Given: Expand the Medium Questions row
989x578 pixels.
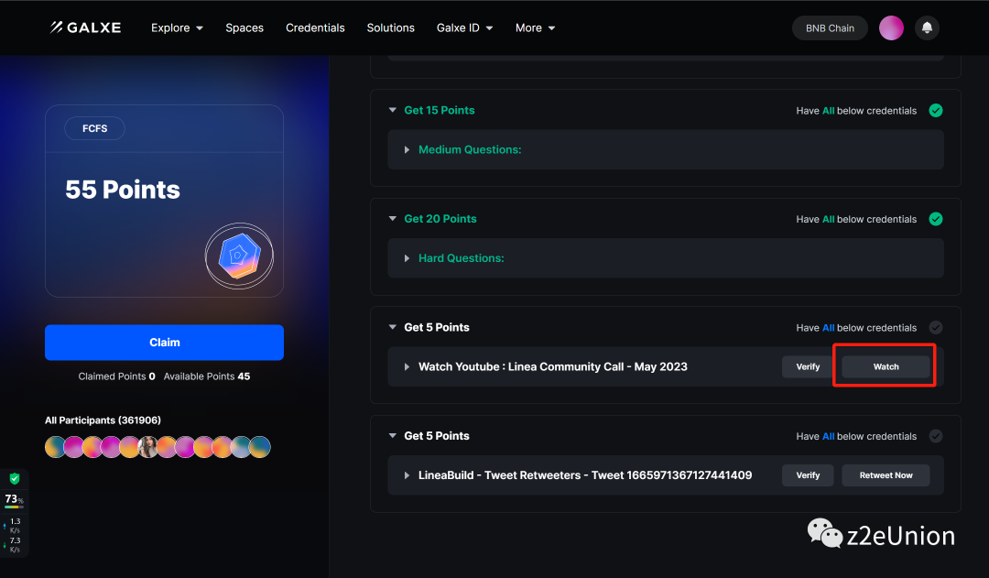Looking at the screenshot, I should coord(408,149).
